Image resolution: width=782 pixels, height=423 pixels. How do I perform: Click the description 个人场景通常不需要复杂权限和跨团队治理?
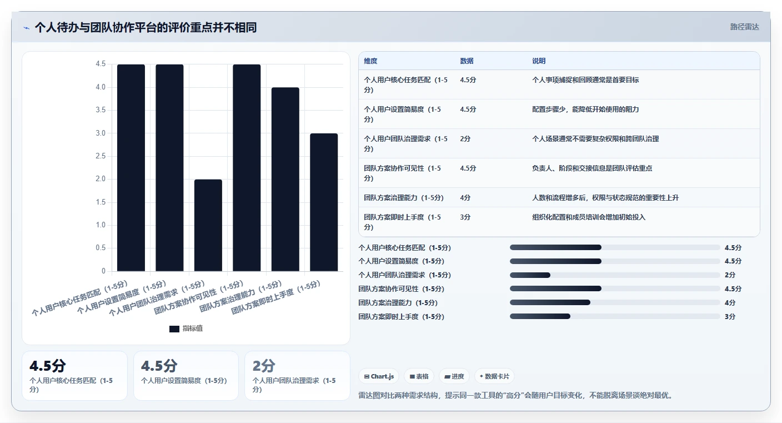click(595, 139)
